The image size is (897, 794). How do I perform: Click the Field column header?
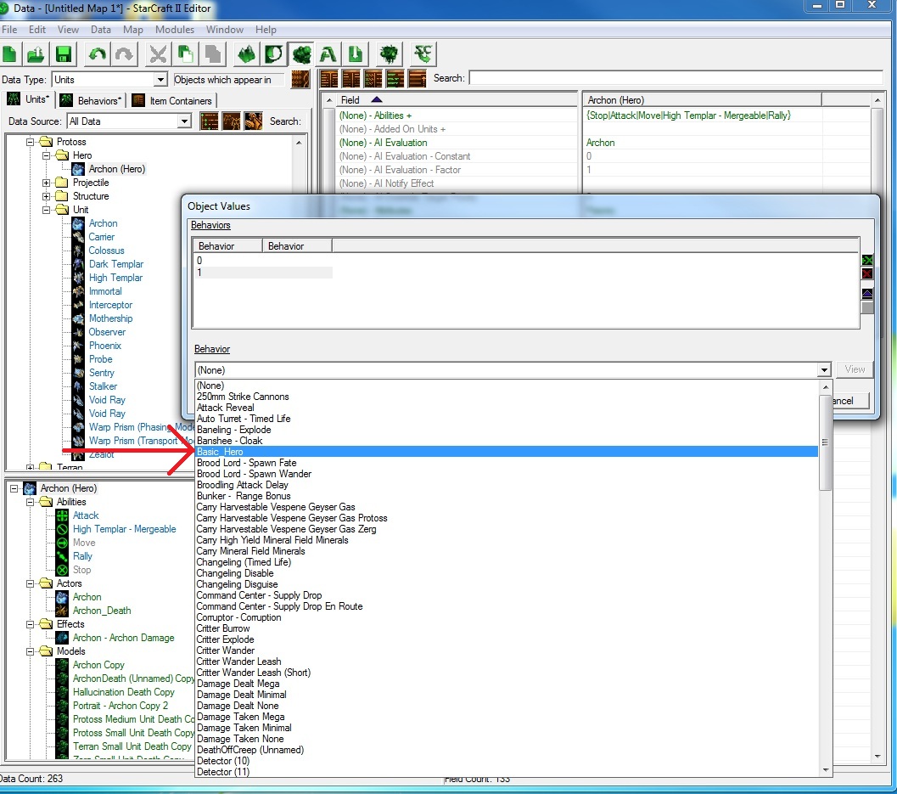point(350,99)
